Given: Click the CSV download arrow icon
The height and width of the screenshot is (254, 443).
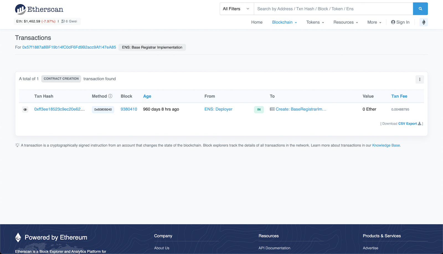Looking at the screenshot, I should [419, 124].
